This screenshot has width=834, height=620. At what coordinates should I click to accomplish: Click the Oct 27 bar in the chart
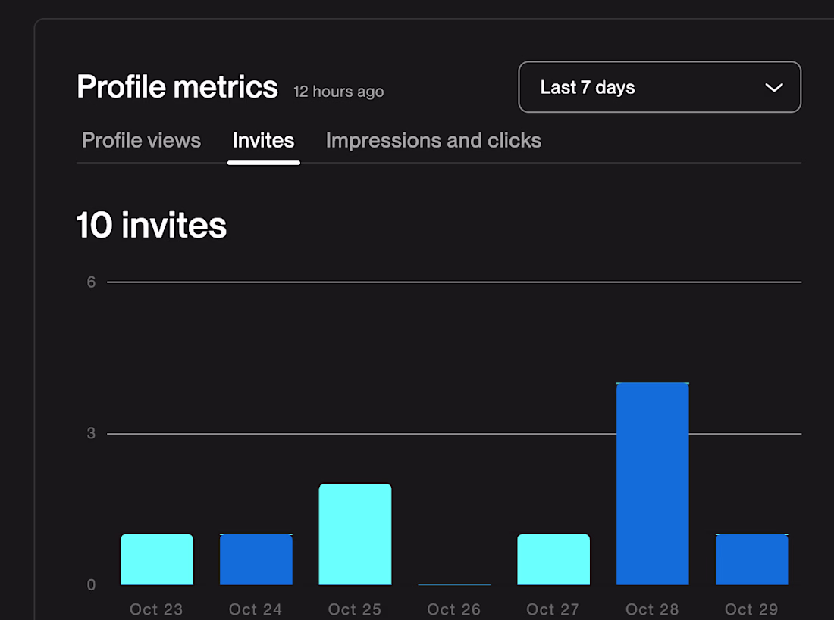[x=553, y=559]
